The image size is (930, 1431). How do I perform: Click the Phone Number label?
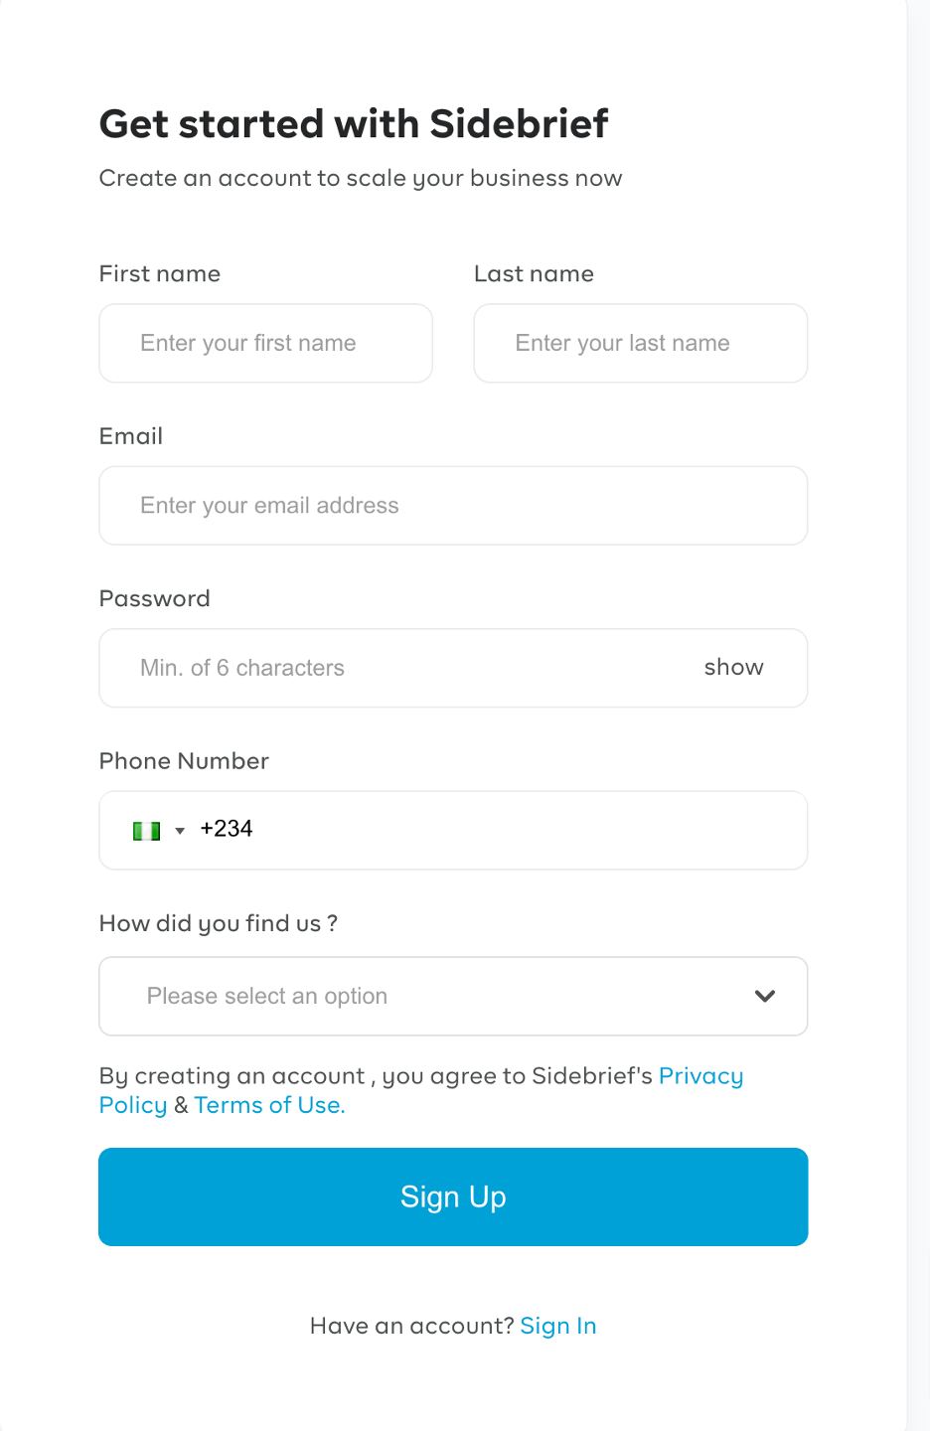(184, 761)
